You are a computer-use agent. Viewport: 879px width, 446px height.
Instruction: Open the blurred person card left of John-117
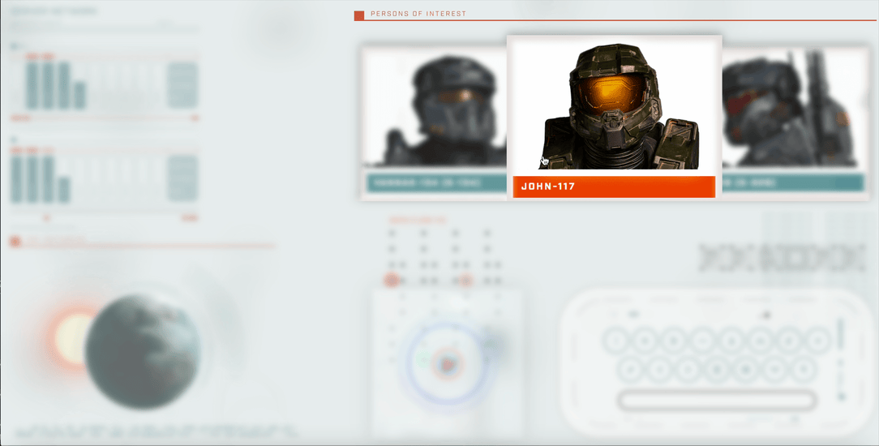tap(433, 123)
